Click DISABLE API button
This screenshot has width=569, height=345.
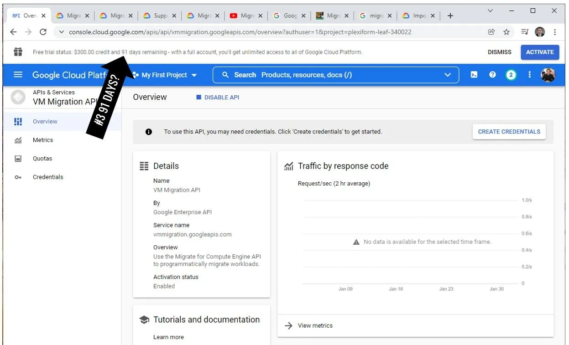[x=218, y=98]
